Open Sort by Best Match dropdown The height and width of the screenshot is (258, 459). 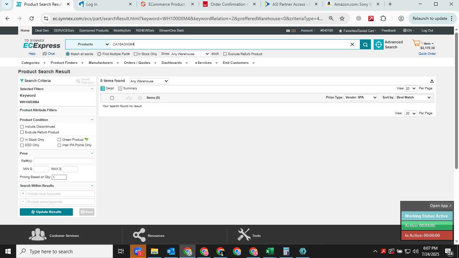pos(414,97)
